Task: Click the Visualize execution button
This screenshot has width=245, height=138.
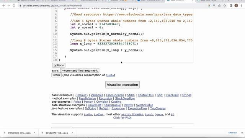Action: 122,85
